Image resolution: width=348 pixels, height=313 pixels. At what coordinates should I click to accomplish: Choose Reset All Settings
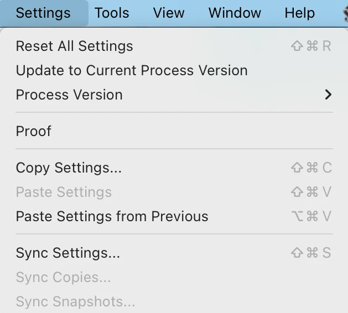pyautogui.click(x=75, y=46)
